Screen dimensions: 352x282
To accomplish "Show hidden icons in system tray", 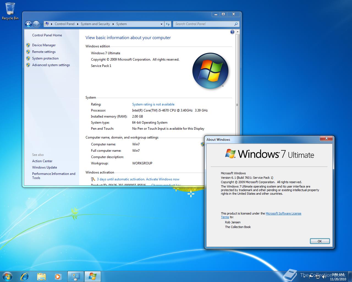I will tap(304, 277).
